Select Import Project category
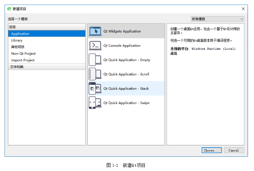The height and width of the screenshot is (171, 254). [47, 60]
